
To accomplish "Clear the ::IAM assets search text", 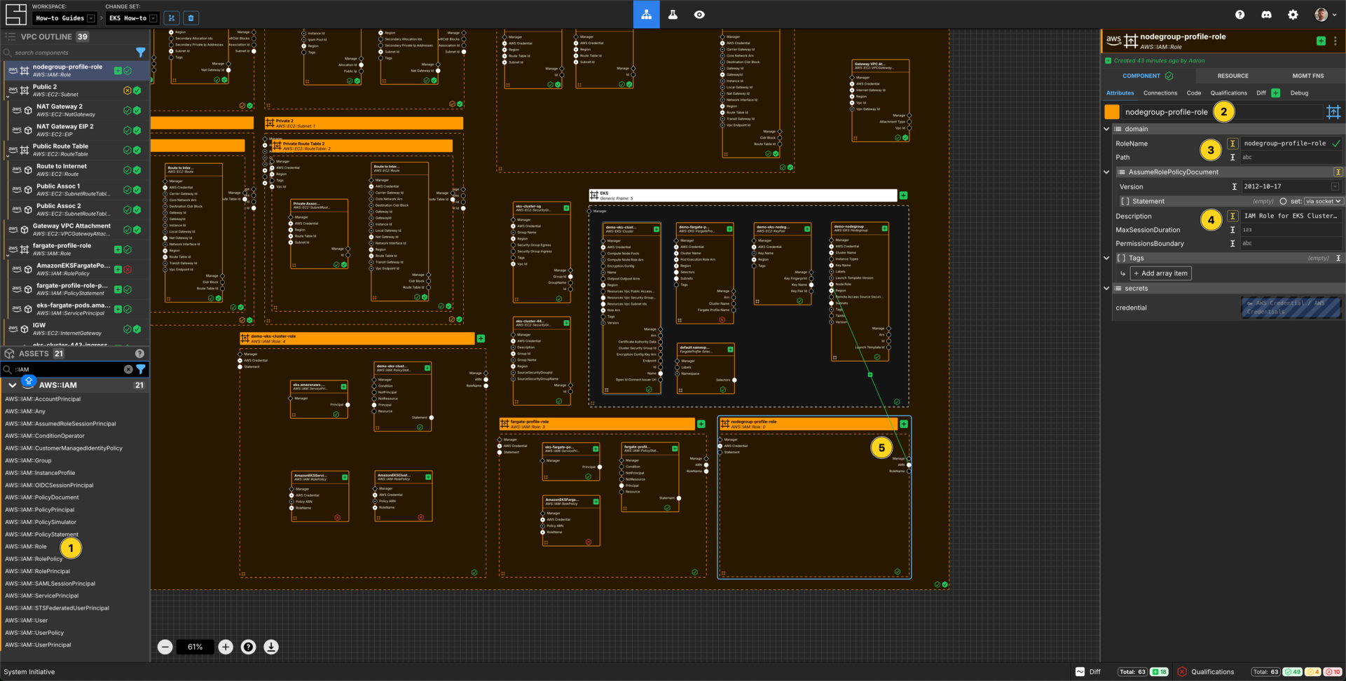I will click(128, 369).
